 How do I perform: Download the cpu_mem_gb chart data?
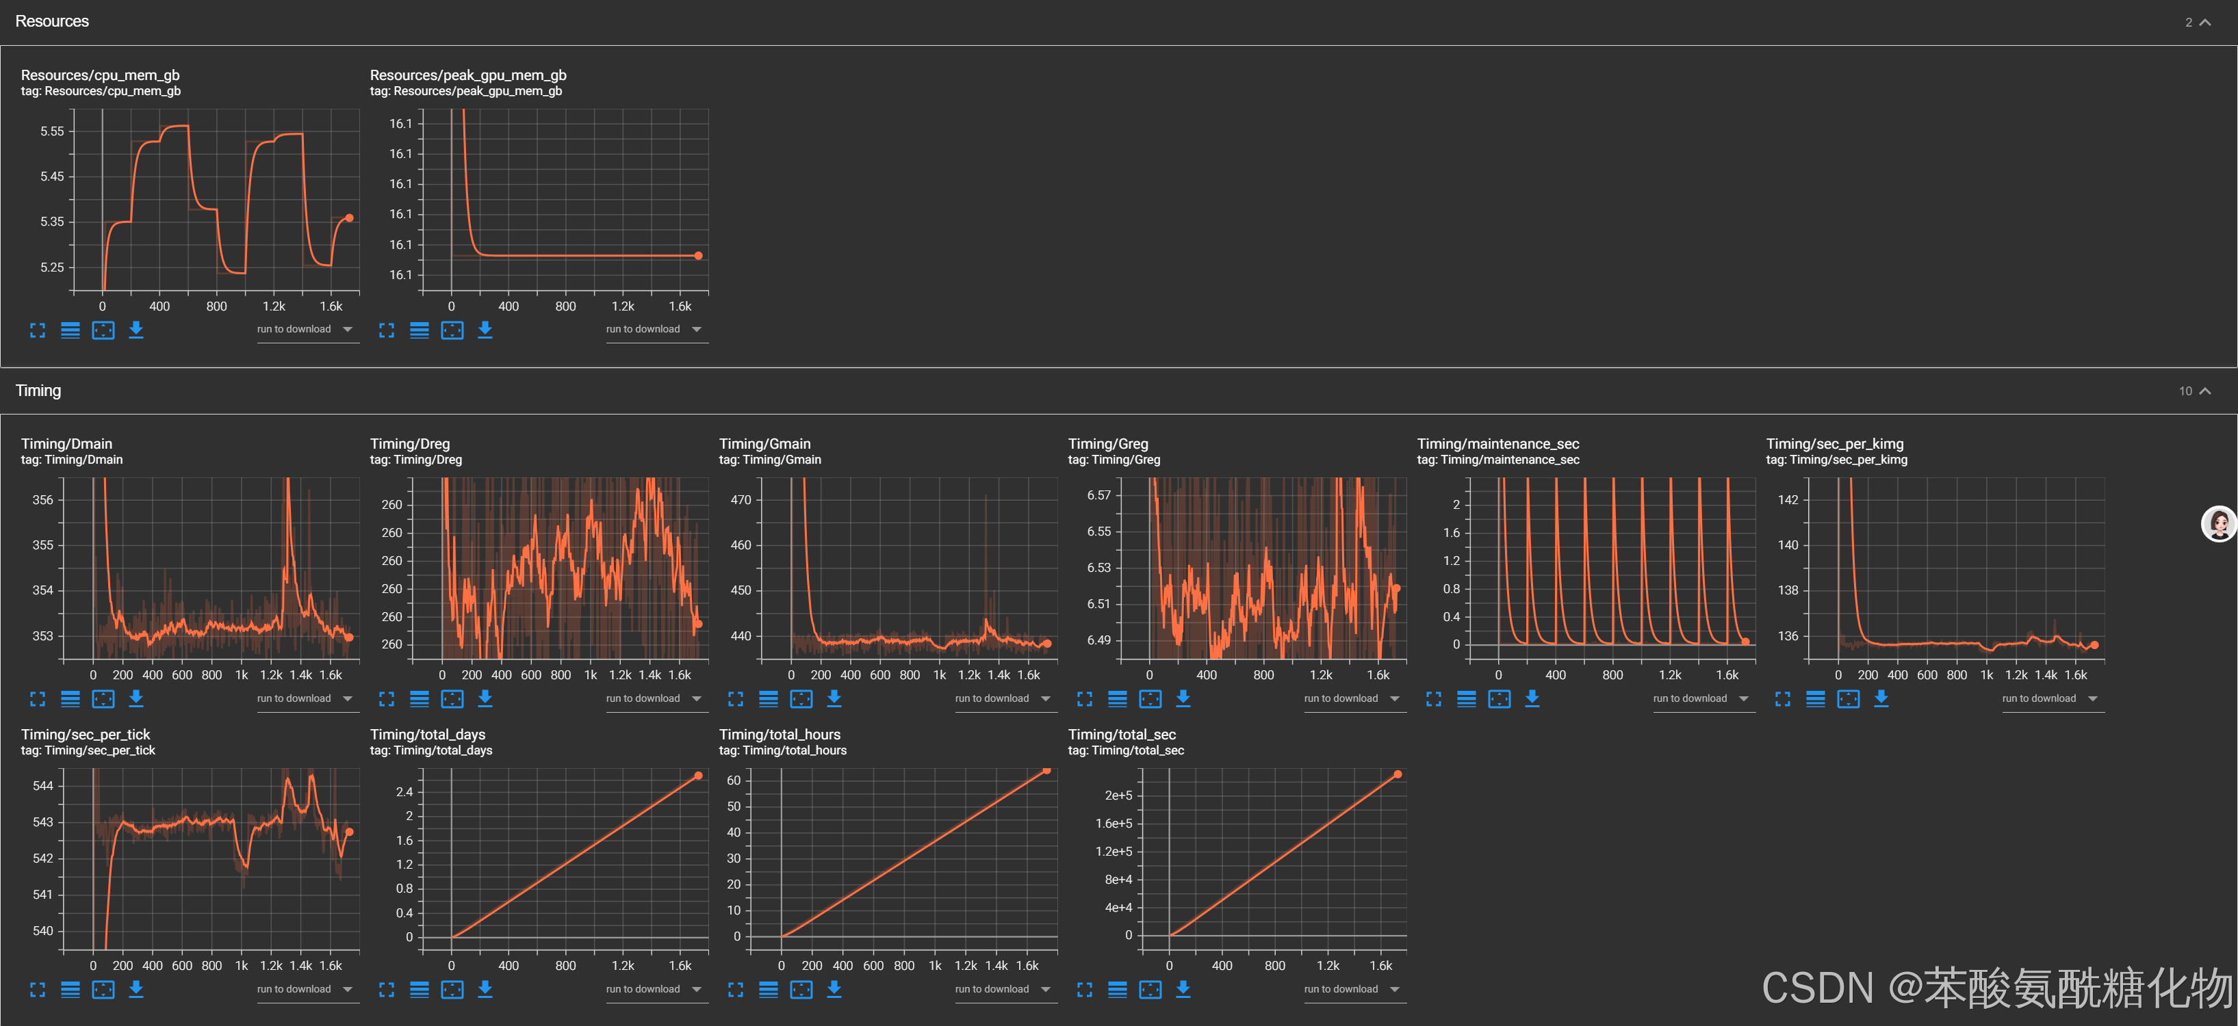[136, 330]
